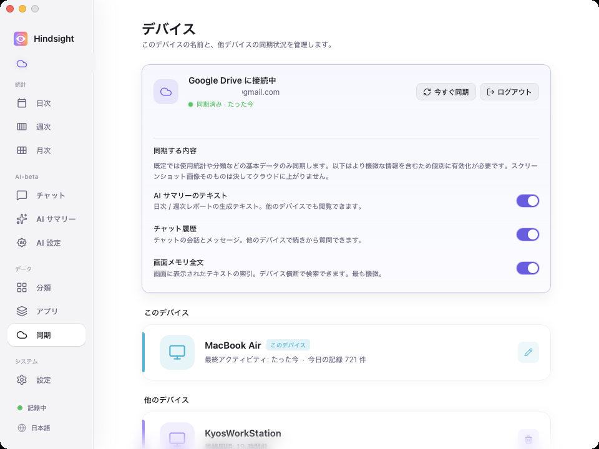Viewport: 599px width, 449px height.
Task: Click the pencil edit icon for MacBook Air
Action: [x=528, y=352]
